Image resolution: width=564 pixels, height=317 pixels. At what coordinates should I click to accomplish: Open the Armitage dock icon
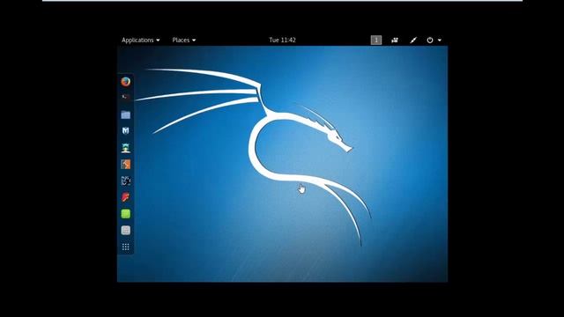125,148
